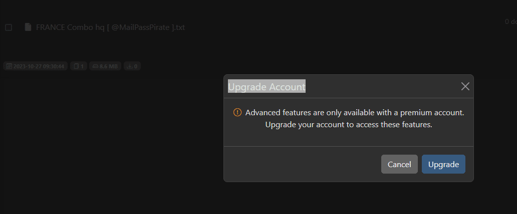Click the number 1 in file count badge
This screenshot has width=517, height=214.
point(83,66)
